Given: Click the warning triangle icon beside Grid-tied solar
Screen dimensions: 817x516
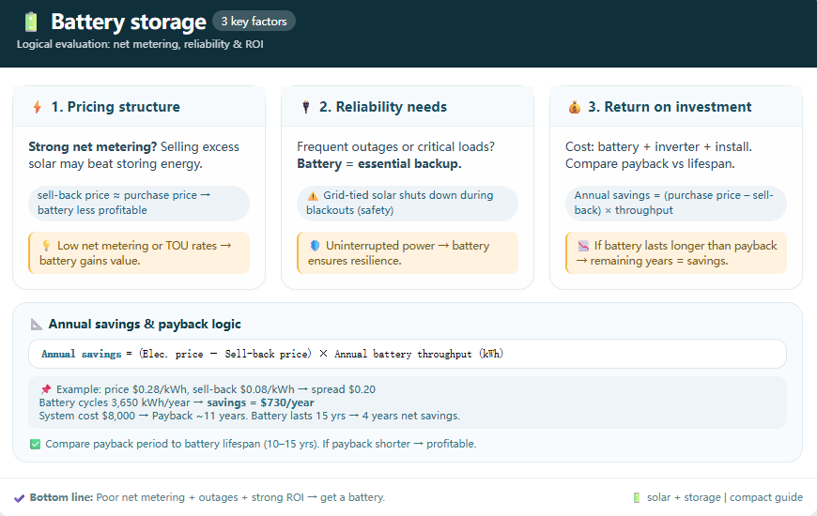Looking at the screenshot, I should 313,196.
